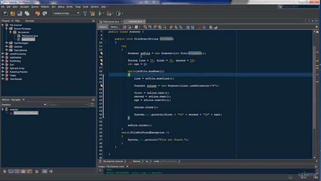Click the editor vertical scrollbar
321x181 pixels.
coord(314,95)
